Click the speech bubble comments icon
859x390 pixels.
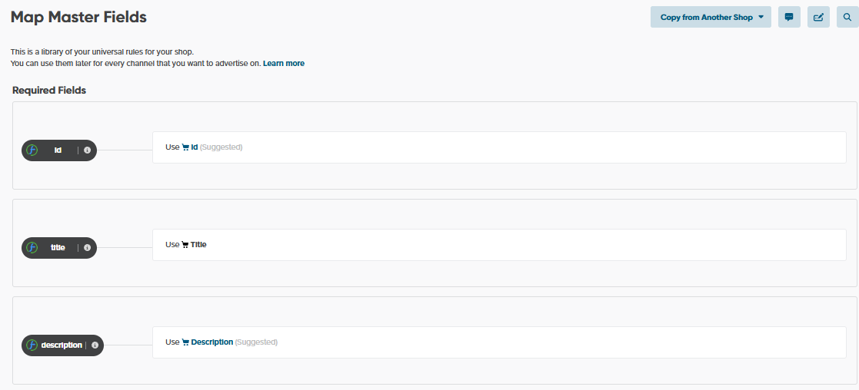pos(789,17)
